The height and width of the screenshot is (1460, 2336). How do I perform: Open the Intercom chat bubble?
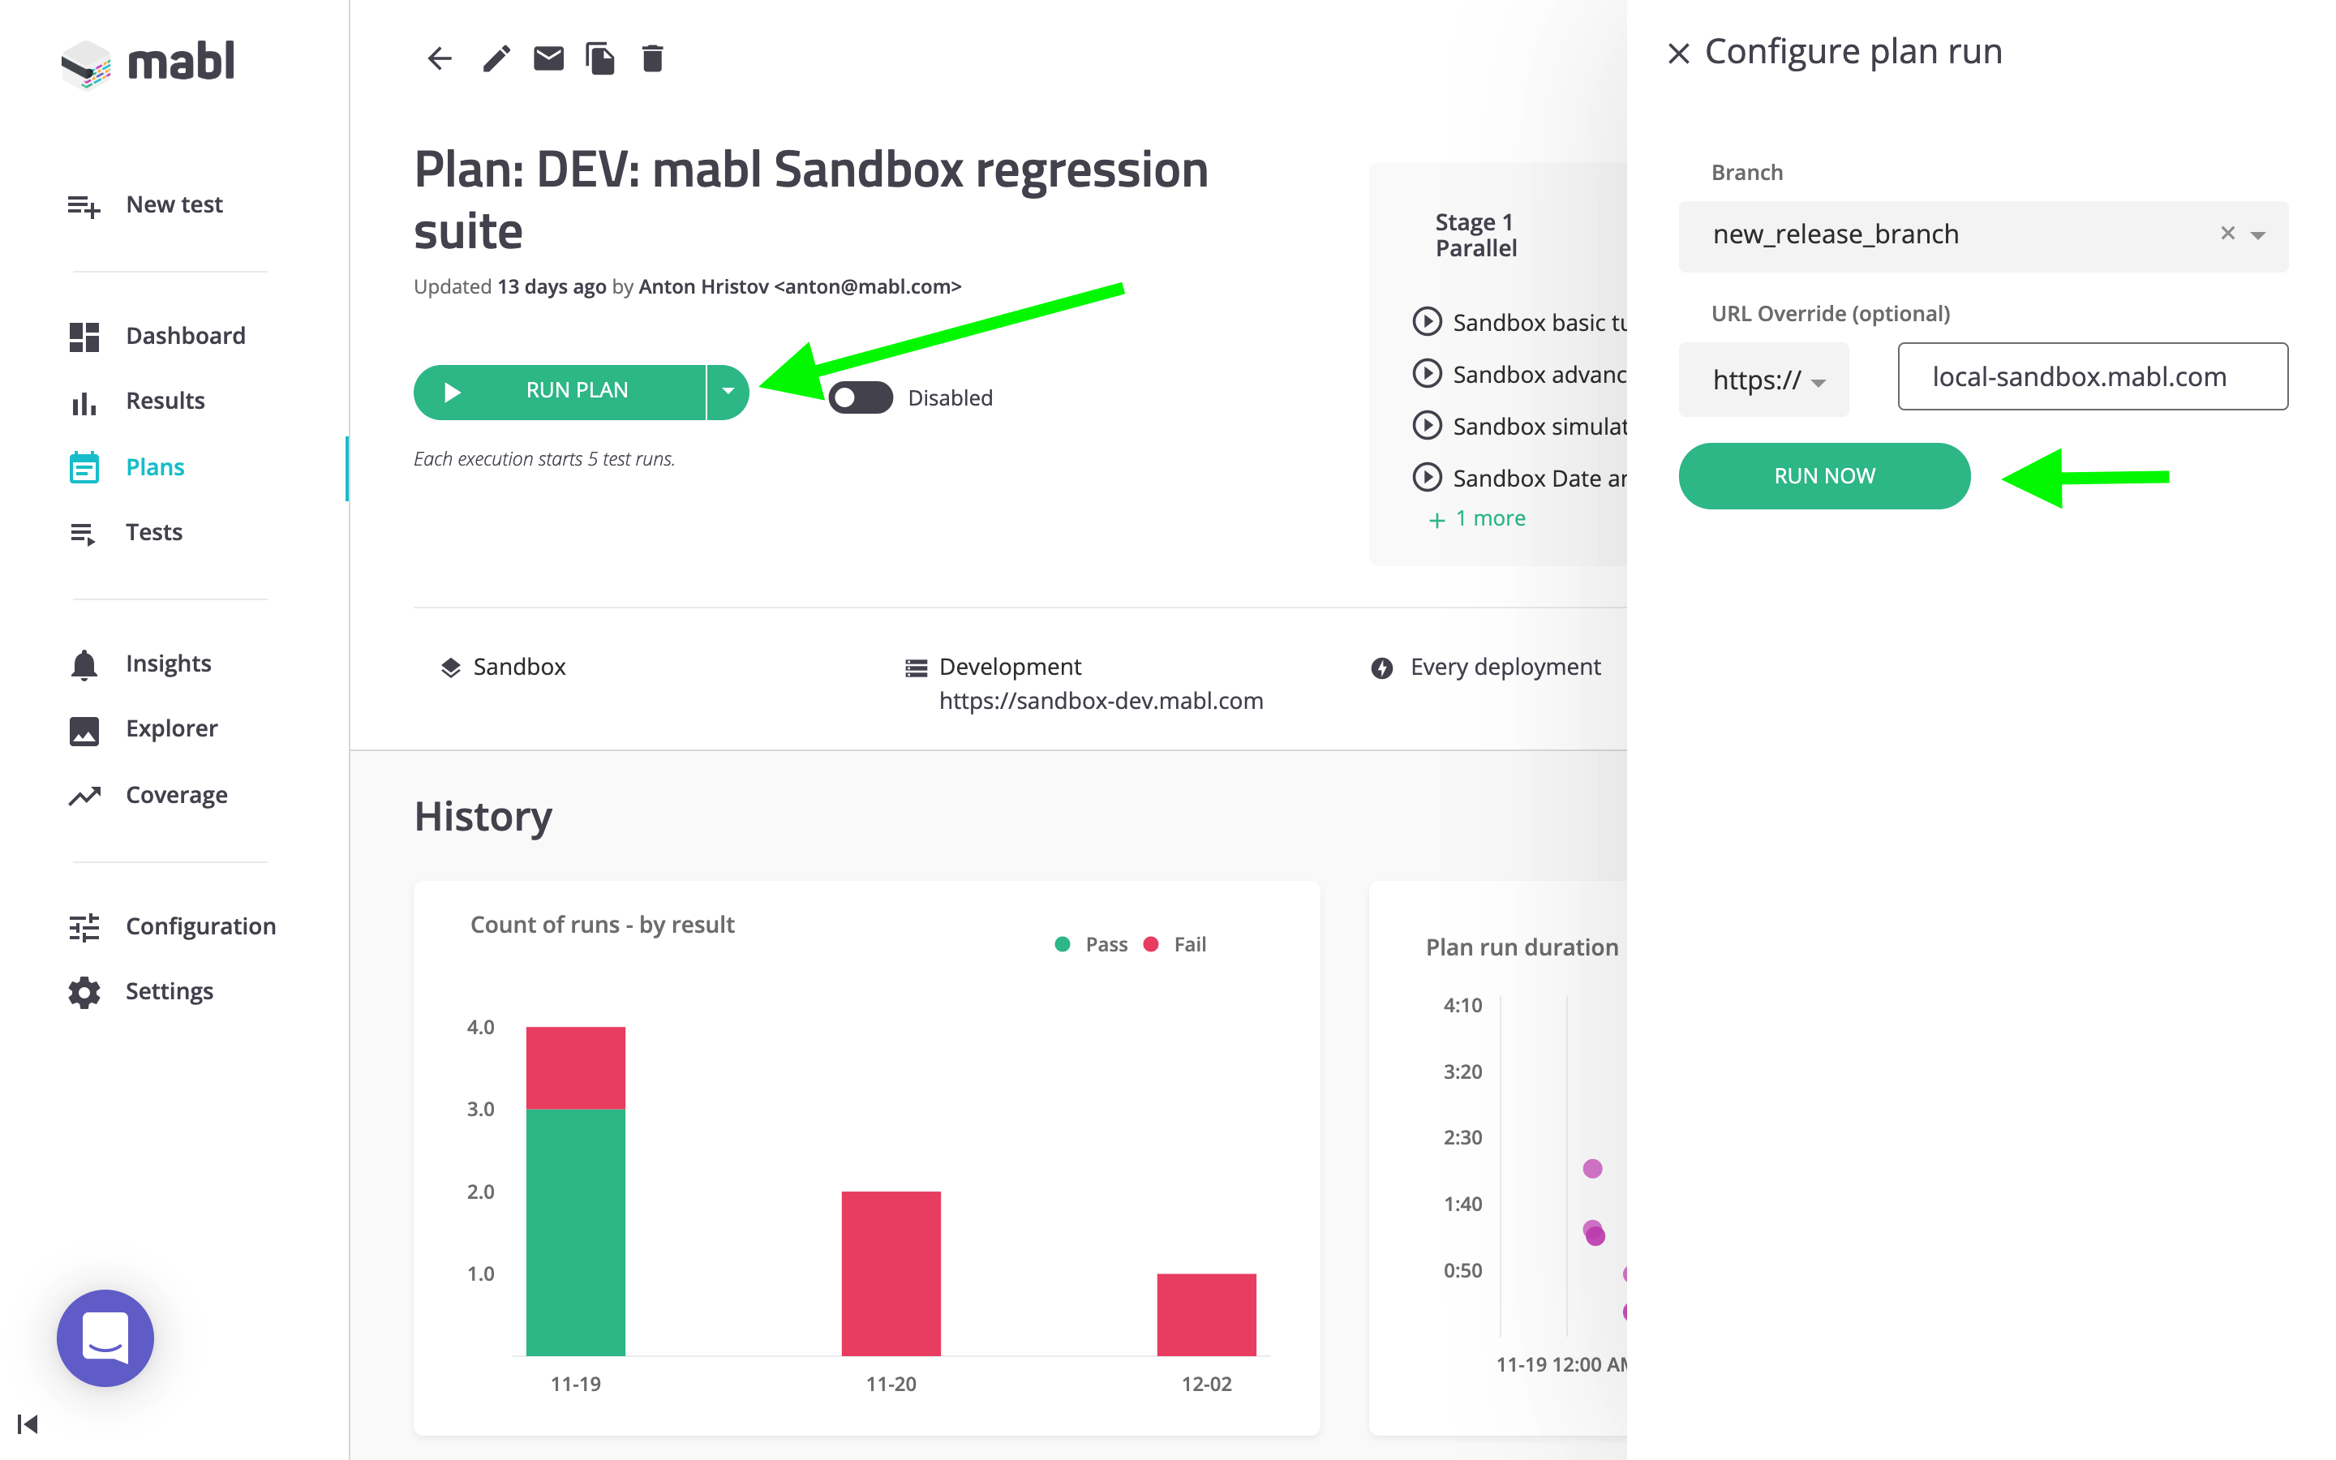tap(105, 1338)
